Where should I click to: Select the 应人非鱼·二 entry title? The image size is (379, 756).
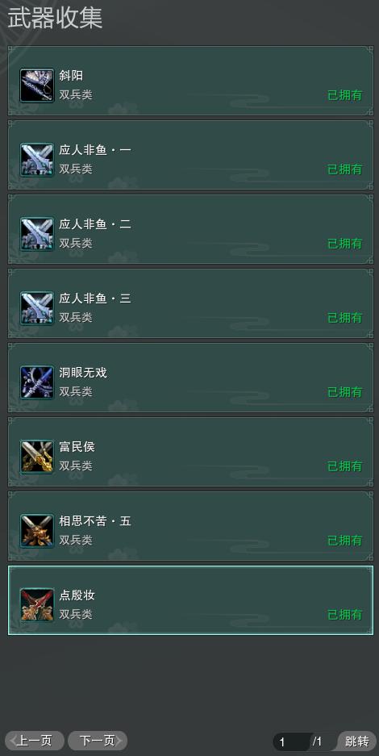[x=95, y=224]
